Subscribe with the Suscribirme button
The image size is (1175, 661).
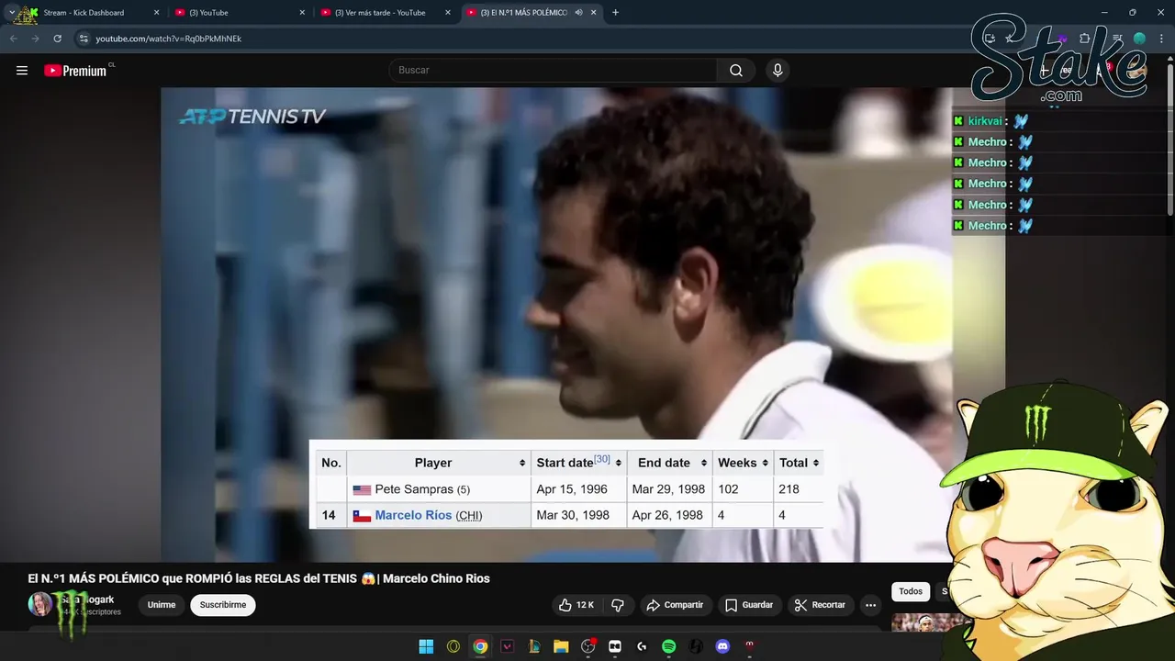(x=223, y=605)
